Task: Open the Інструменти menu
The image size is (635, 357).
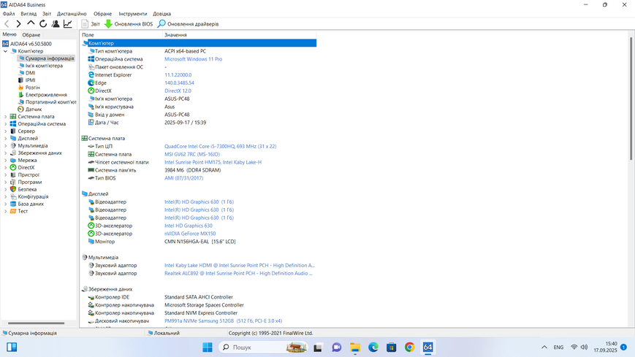Action: (132, 14)
